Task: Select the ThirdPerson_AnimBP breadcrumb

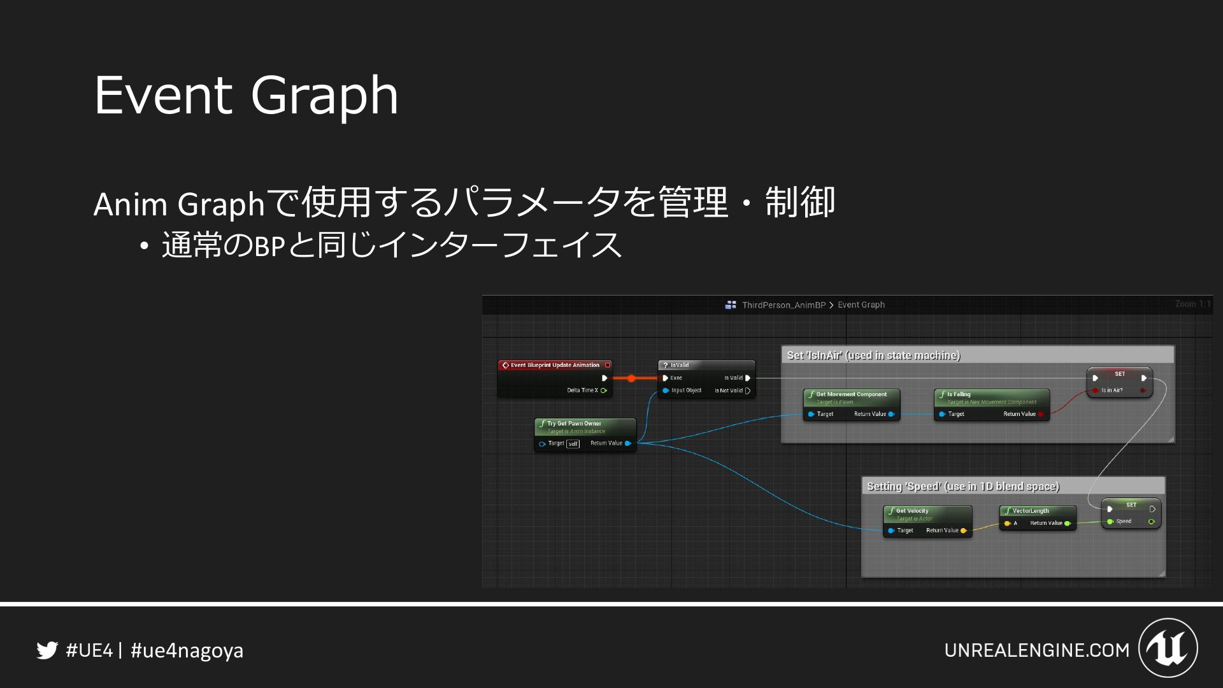Action: (x=783, y=305)
